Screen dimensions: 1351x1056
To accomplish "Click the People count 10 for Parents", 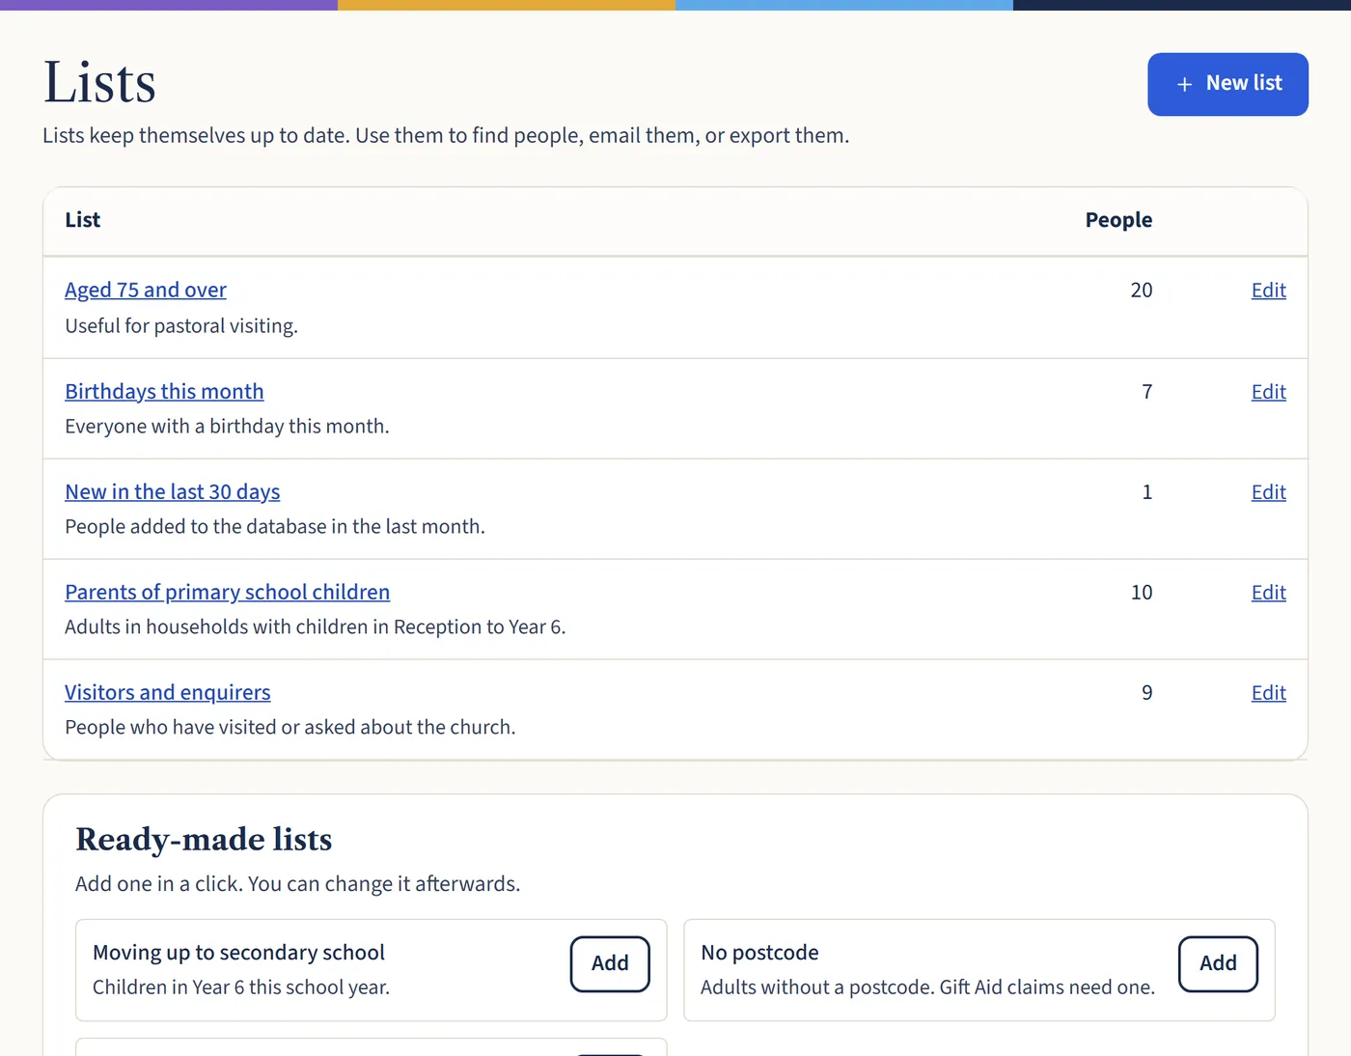I will pos(1142,592).
